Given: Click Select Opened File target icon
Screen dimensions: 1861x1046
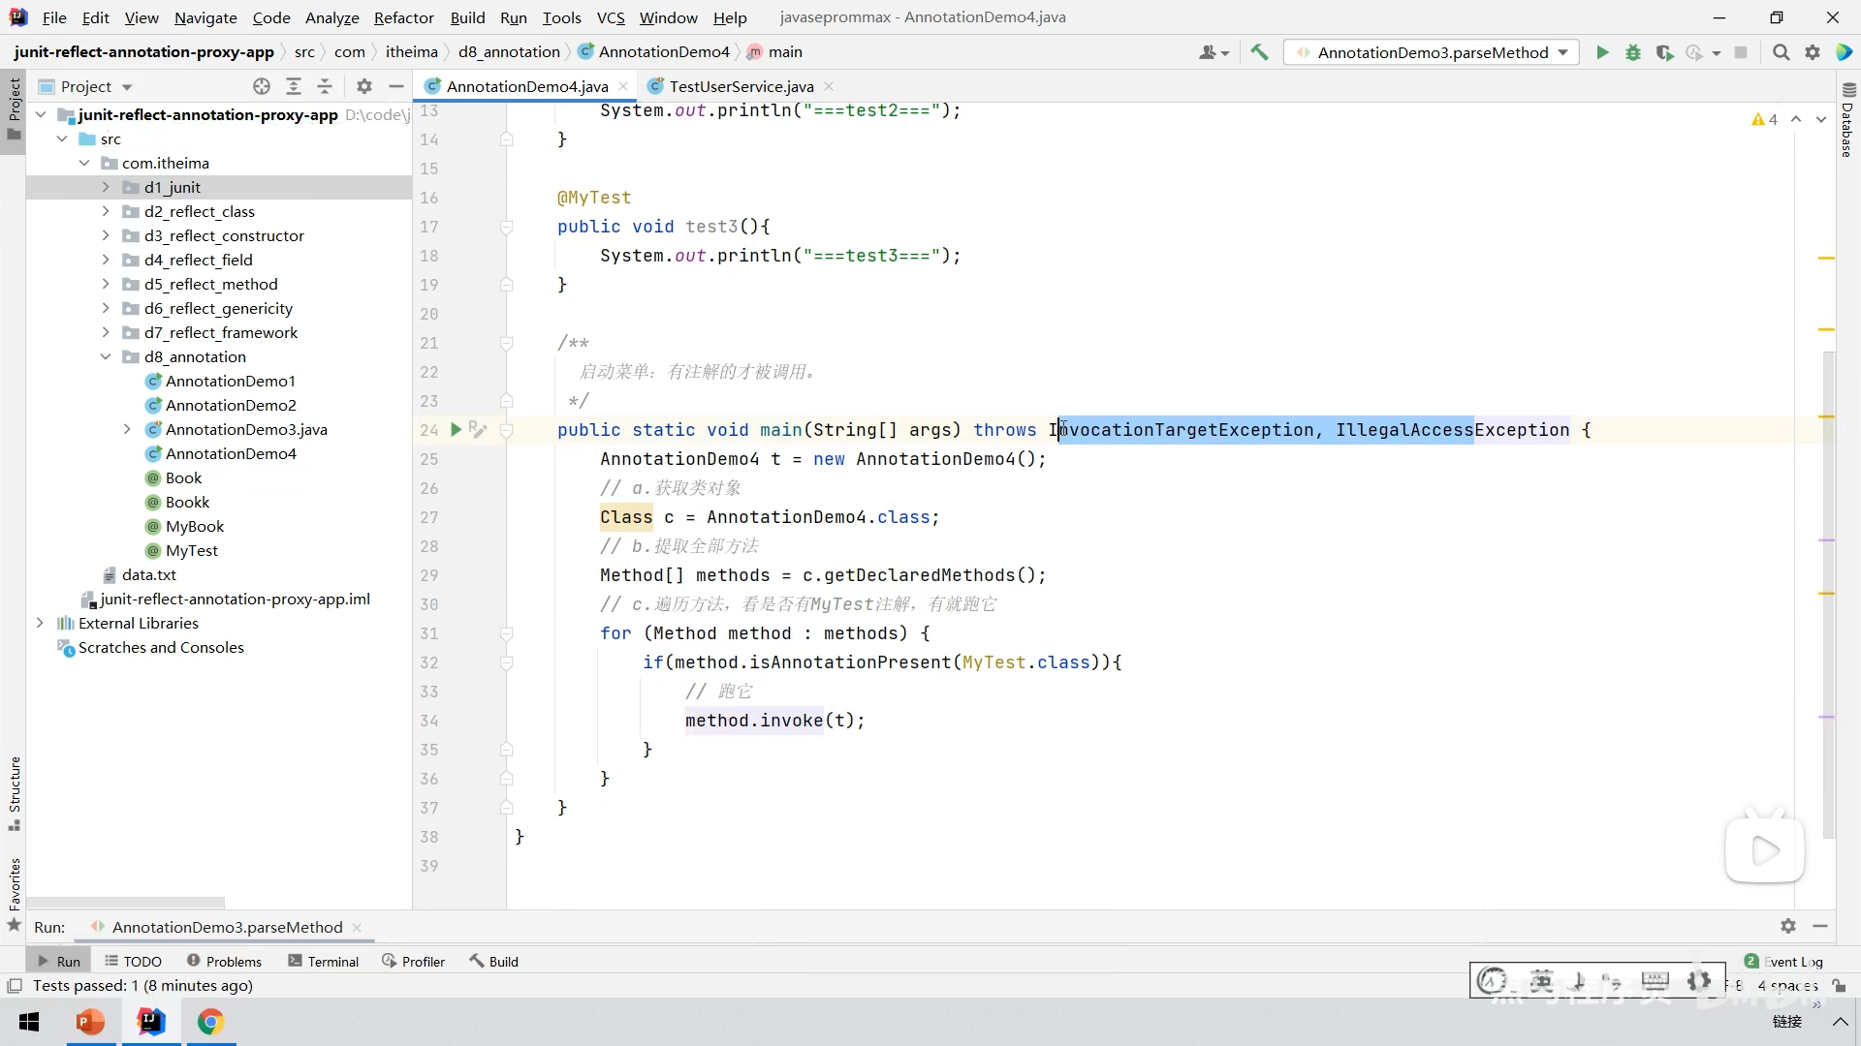Looking at the screenshot, I should (262, 86).
